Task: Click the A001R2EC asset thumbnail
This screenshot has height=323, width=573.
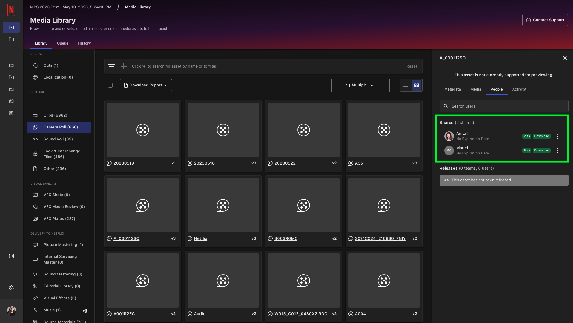Action: coord(143,281)
